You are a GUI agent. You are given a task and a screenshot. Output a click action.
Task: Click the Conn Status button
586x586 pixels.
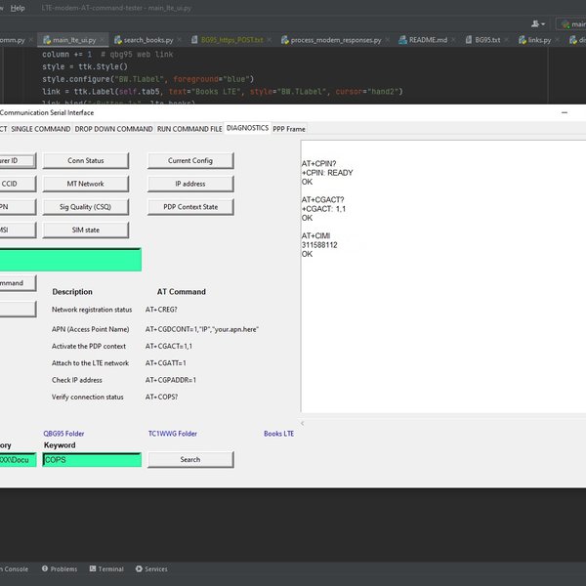(86, 161)
